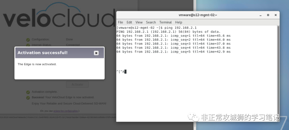Open the File menu in terminal

click(x=120, y=22)
